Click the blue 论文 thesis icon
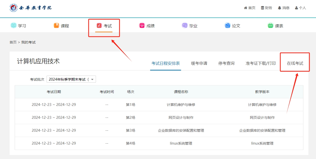Screen dimensions: 316x159 point(227,26)
